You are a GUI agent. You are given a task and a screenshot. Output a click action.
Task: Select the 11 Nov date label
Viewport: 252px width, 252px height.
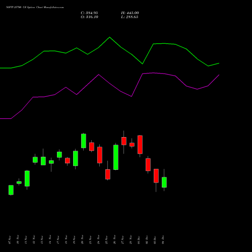pyautogui.click(x=26, y=239)
